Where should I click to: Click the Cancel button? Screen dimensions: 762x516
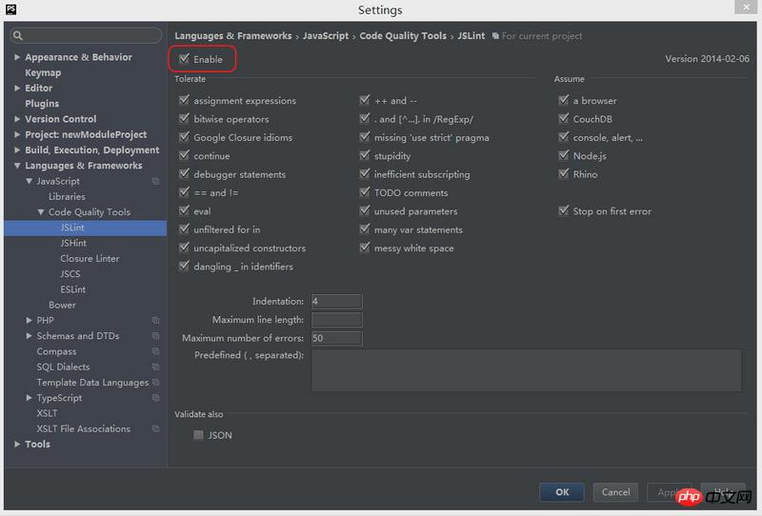click(615, 492)
